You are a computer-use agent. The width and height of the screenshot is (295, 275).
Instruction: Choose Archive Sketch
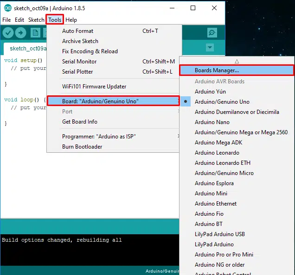pos(113,41)
